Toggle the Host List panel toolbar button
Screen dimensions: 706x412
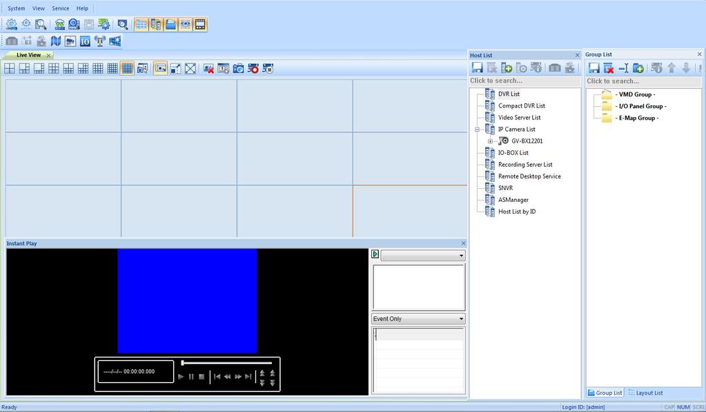point(156,24)
